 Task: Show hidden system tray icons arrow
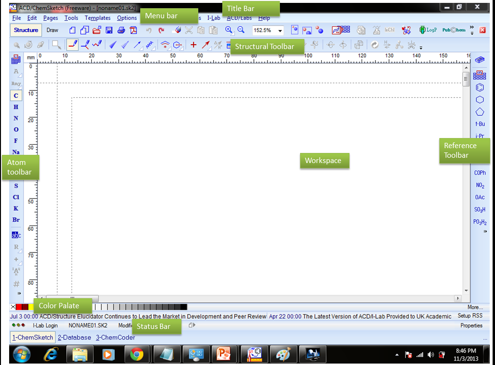tap(397, 355)
